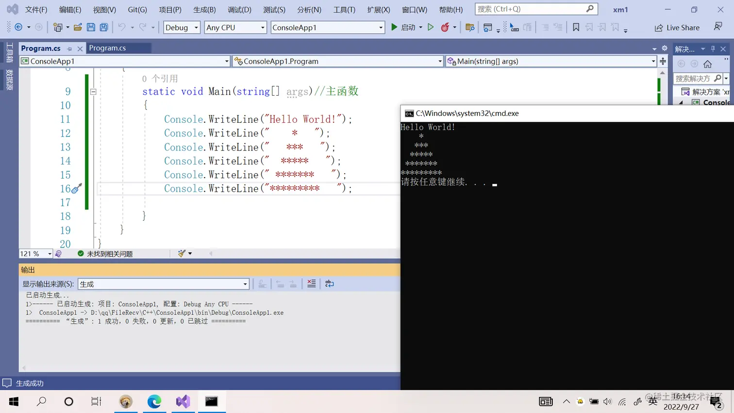Click the ConsoleApp1 project dropdown in navigation bar
Image resolution: width=734 pixels, height=413 pixels.
coord(125,61)
